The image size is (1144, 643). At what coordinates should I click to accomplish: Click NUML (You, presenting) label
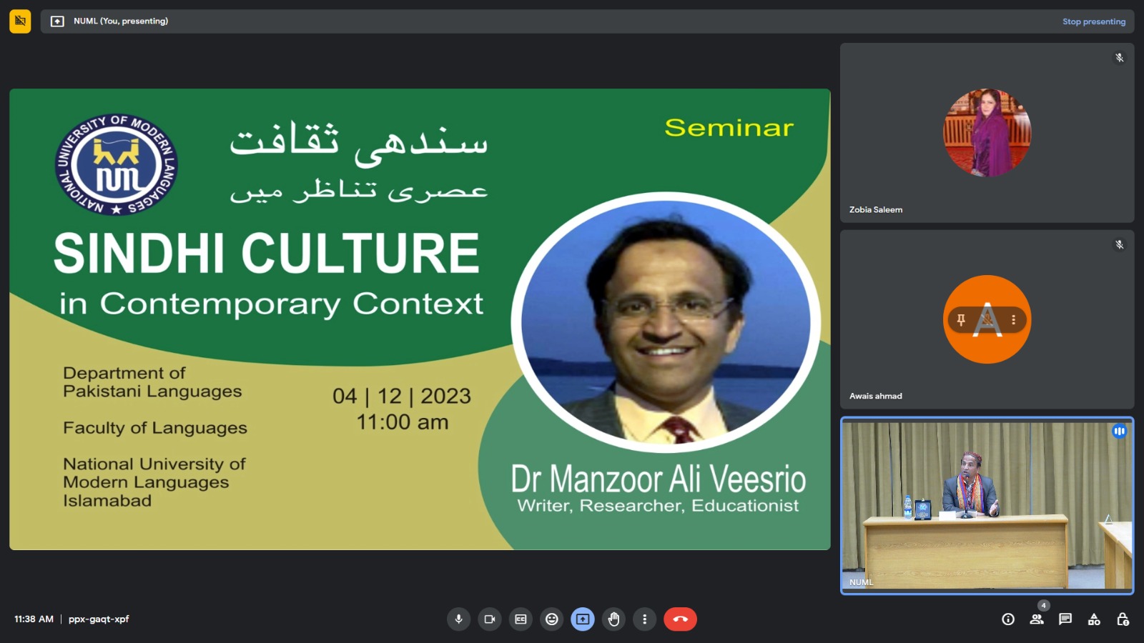click(x=121, y=21)
